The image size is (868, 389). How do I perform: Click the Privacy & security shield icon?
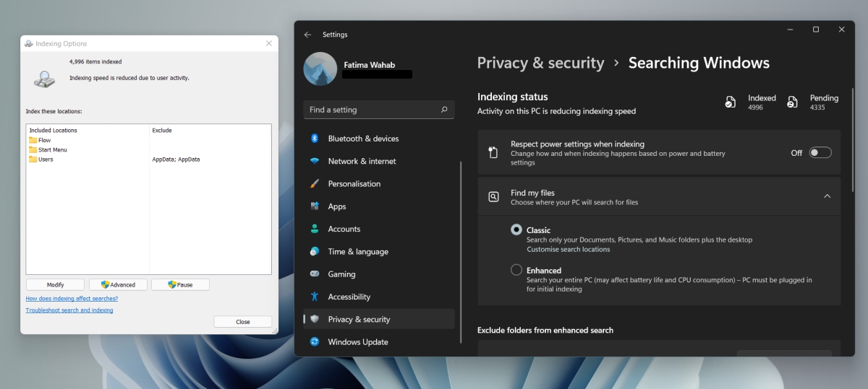coord(315,319)
